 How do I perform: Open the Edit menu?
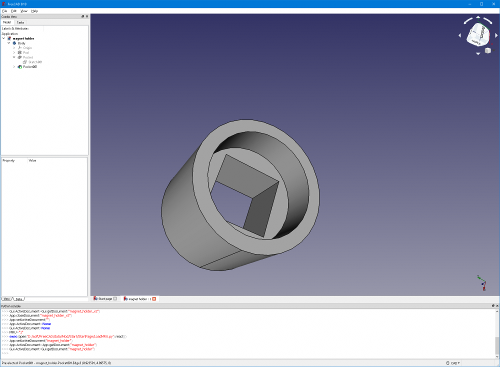pyautogui.click(x=13, y=10)
